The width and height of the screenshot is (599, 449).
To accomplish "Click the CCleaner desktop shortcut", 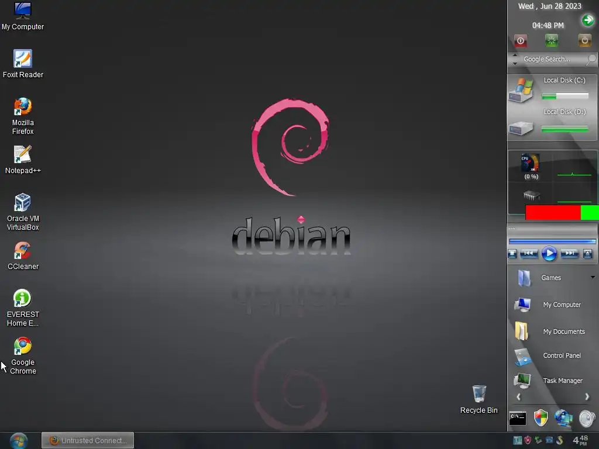I will pos(23,256).
